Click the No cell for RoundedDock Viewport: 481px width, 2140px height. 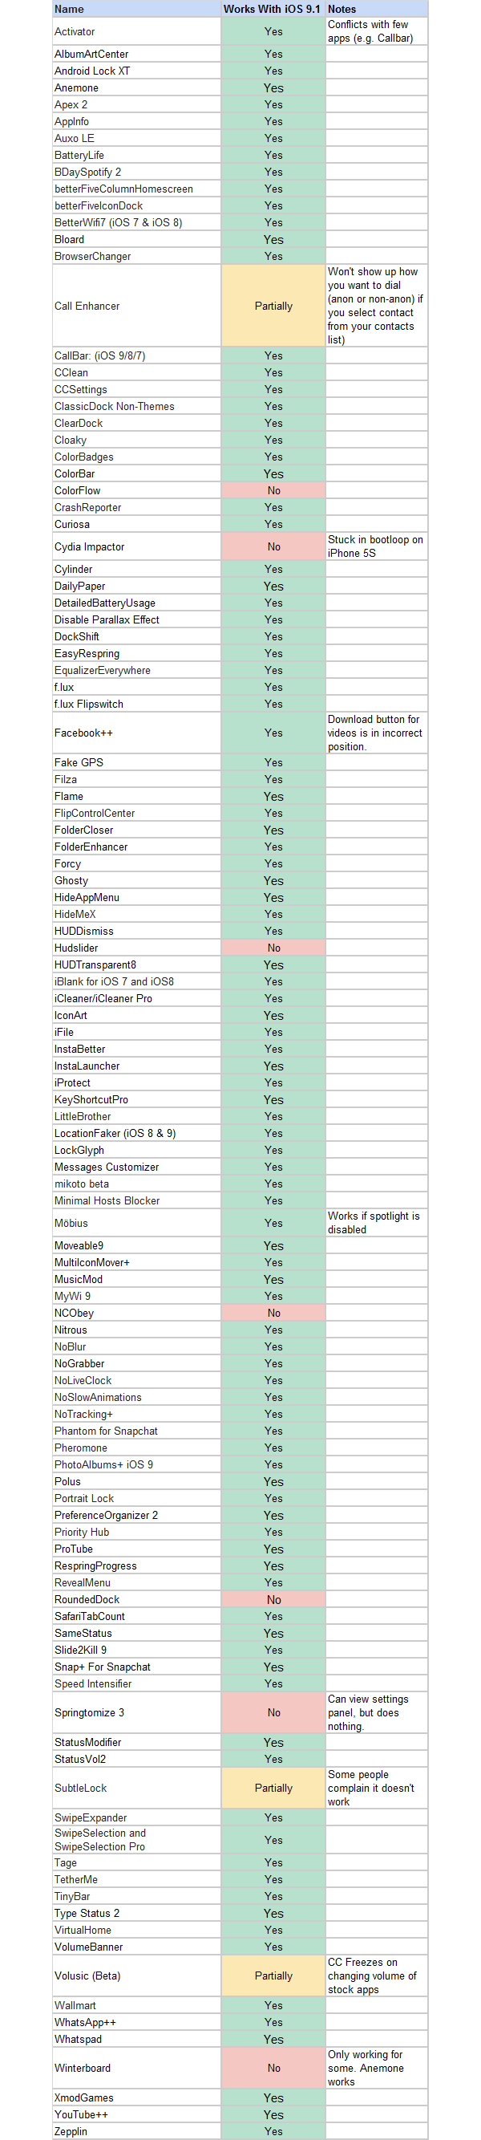pyautogui.click(x=273, y=1599)
